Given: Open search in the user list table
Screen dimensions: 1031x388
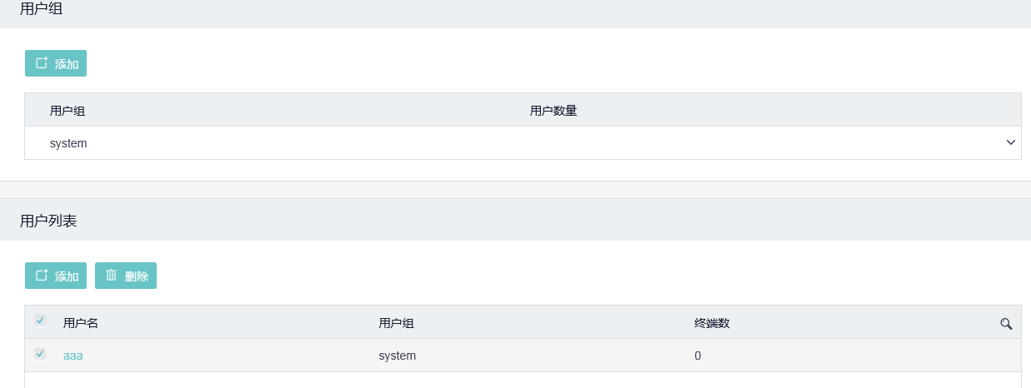Looking at the screenshot, I should point(1006,324).
